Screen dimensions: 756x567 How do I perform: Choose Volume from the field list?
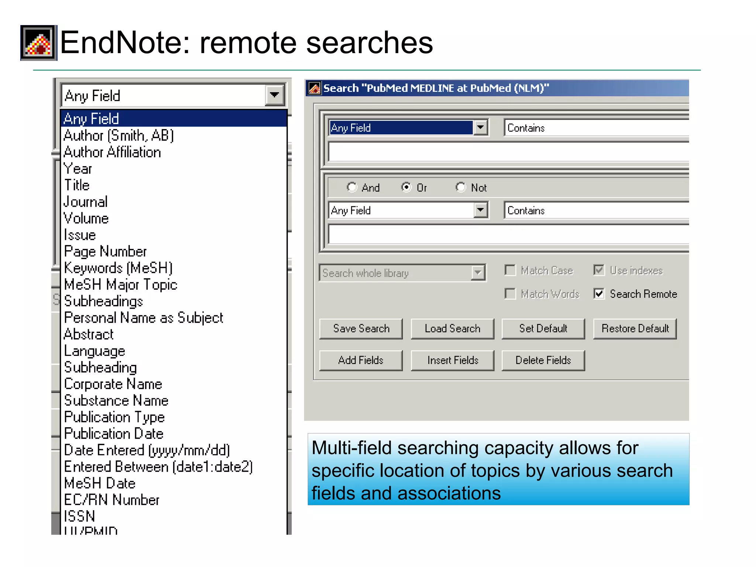173,218
